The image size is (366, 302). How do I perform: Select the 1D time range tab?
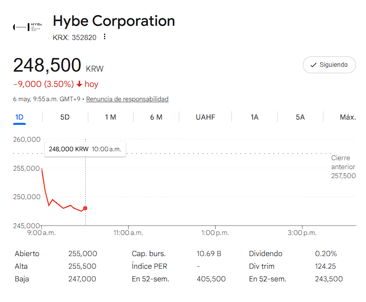pos(19,117)
